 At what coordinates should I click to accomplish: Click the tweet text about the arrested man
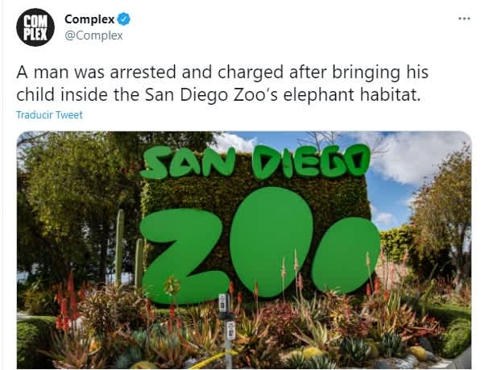coord(222,83)
